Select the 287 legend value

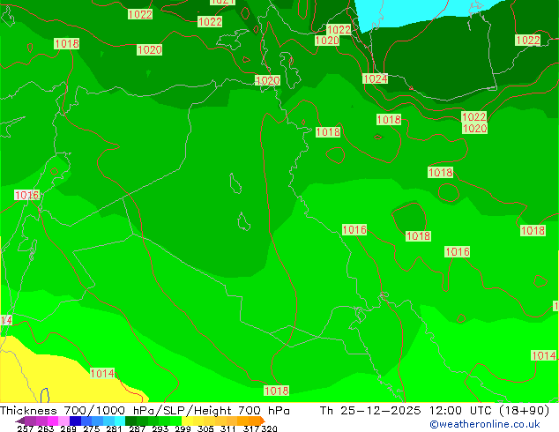[x=137, y=428]
